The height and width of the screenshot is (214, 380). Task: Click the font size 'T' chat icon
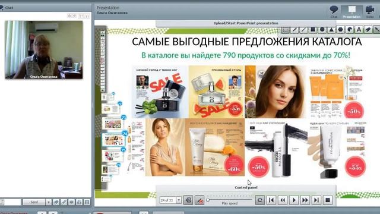81,16
